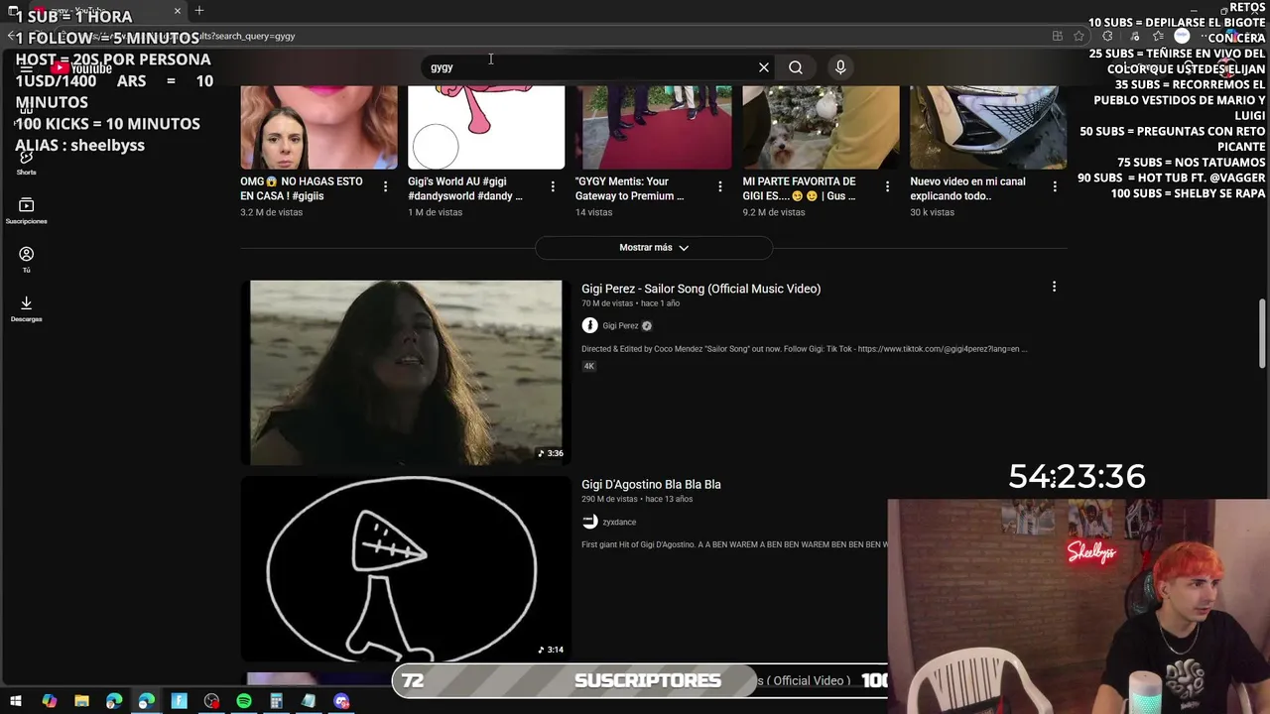Click the magnifier search button
The image size is (1270, 714).
[x=796, y=67]
